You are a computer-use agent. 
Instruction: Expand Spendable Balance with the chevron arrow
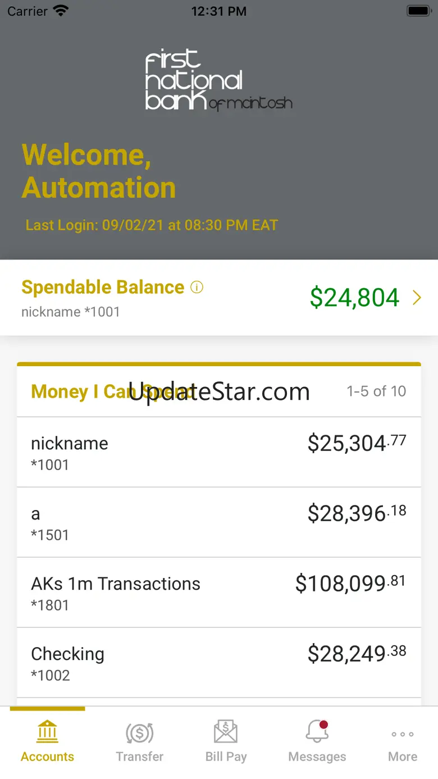(417, 298)
